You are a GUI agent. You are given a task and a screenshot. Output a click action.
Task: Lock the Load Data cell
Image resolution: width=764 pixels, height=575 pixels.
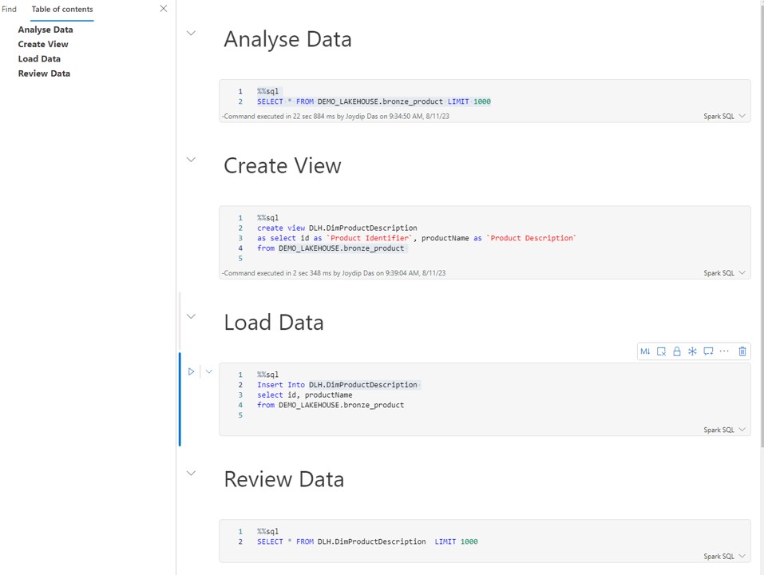(x=676, y=351)
